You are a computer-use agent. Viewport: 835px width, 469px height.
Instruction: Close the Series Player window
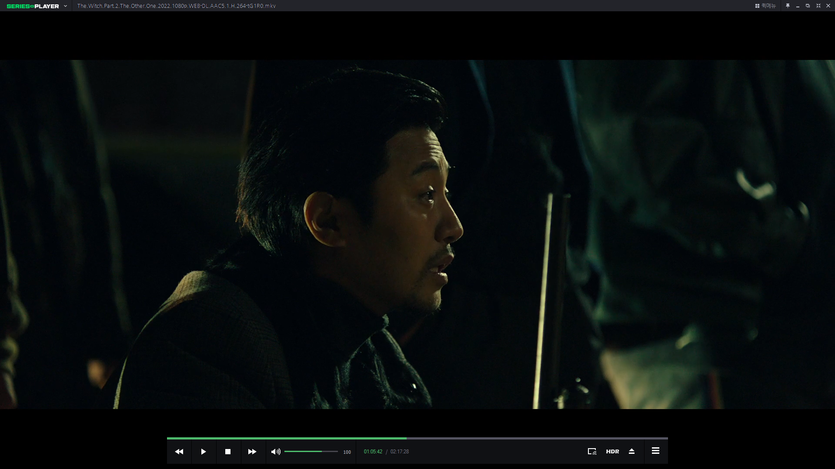pyautogui.click(x=828, y=6)
